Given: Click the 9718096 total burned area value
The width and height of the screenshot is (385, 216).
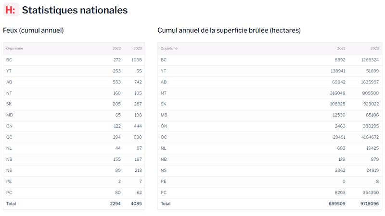Looking at the screenshot, I should pos(369,204).
